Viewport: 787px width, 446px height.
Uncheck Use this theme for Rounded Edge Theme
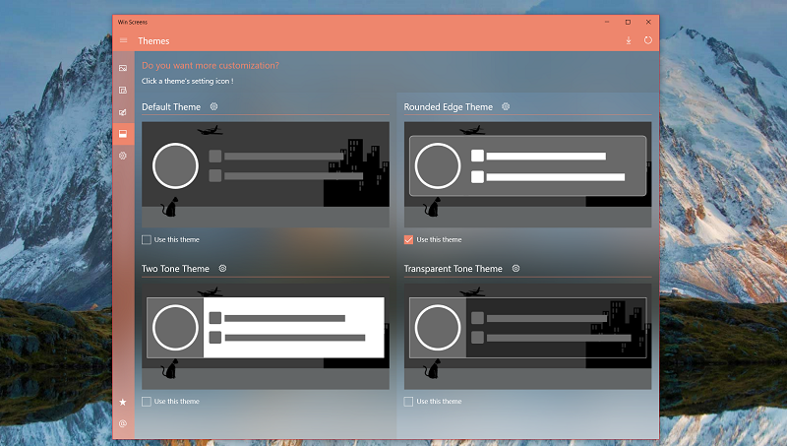408,239
